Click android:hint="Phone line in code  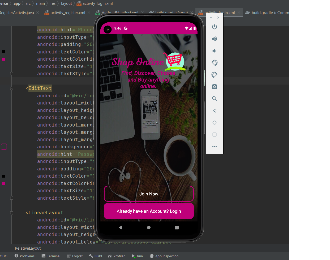[x=65, y=30]
